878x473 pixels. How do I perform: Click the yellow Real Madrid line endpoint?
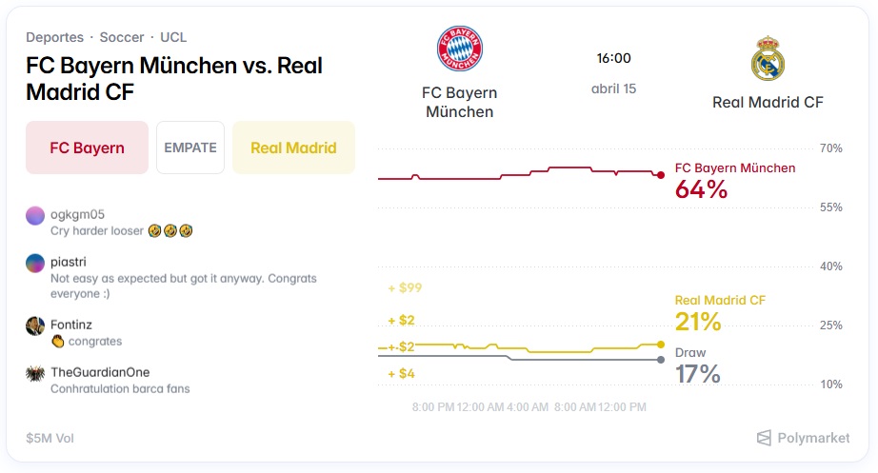[661, 344]
